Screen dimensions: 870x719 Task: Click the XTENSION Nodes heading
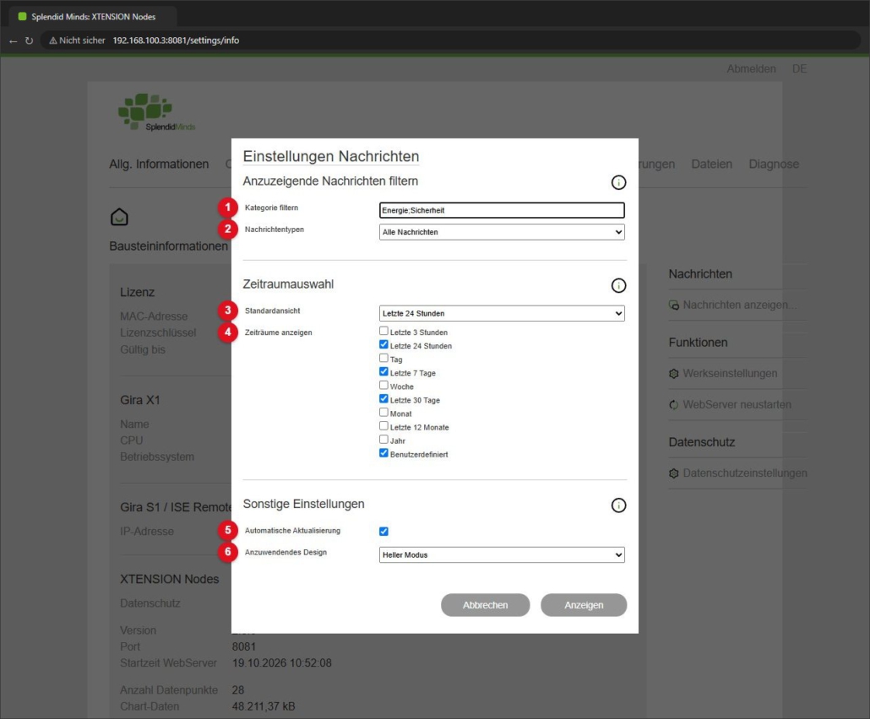point(169,579)
